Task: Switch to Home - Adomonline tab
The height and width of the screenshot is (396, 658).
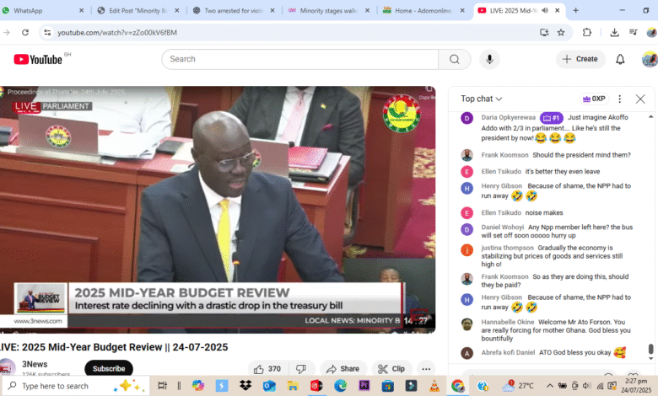Action: tap(420, 11)
